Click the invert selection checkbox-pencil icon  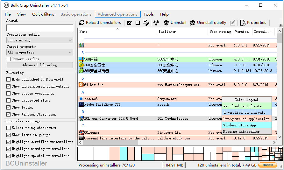146,23
